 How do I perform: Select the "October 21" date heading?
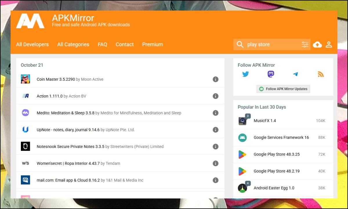point(32,65)
